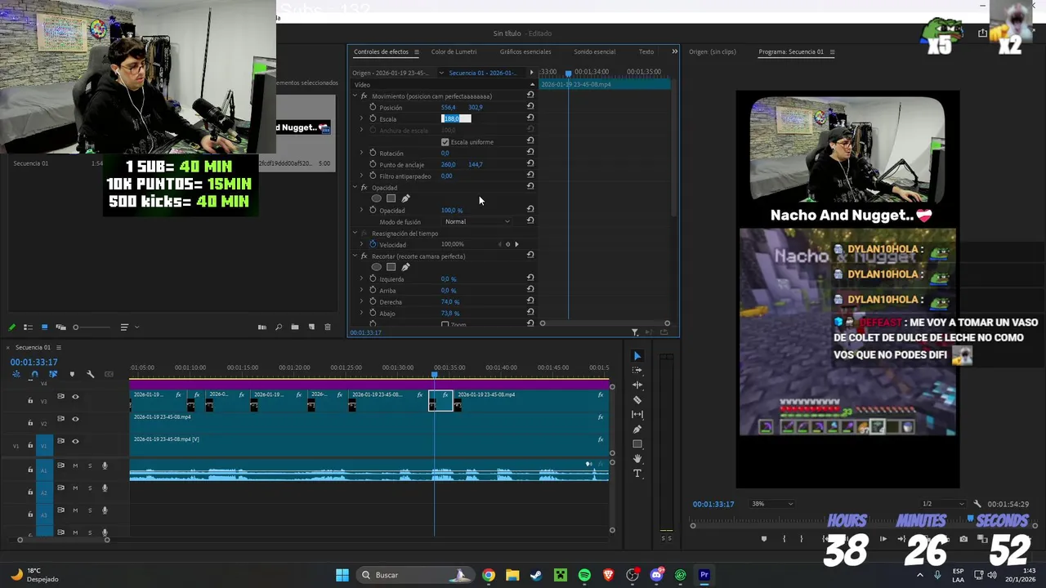Collapse the Opacidad effect group

[355, 188]
